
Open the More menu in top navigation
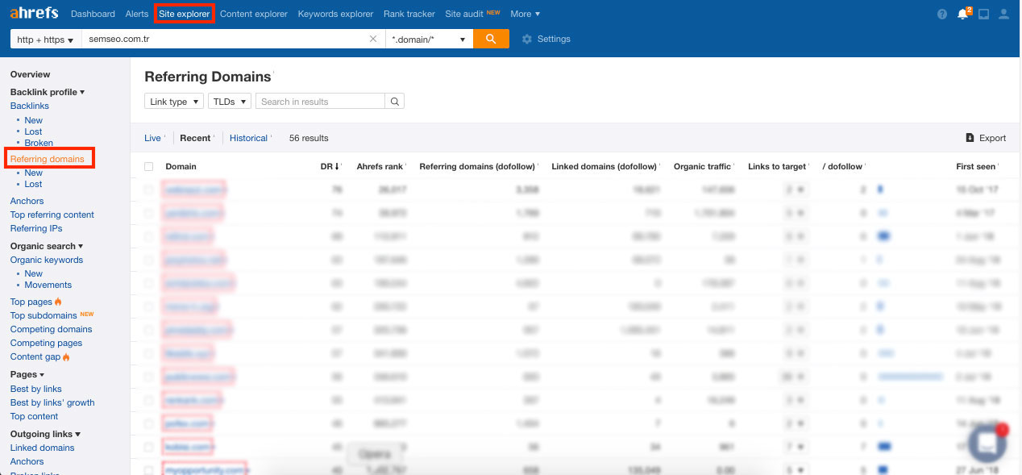[x=526, y=14]
